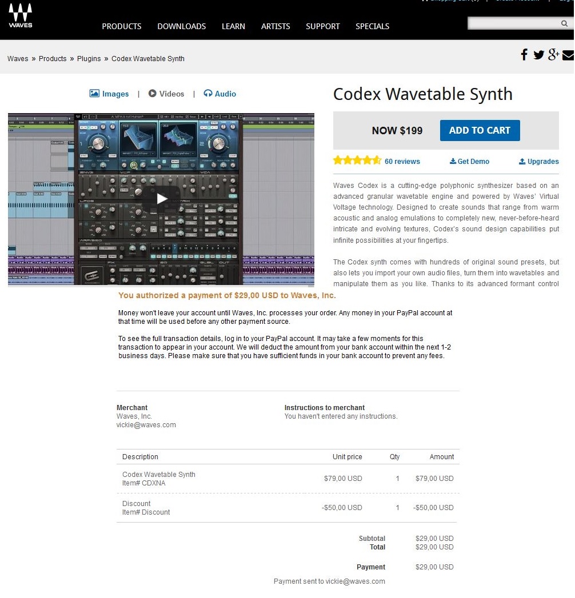
Task: Click vickie@waves.com under Merchant
Action: [x=146, y=425]
